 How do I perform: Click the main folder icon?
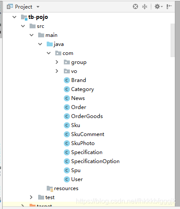tap(41, 35)
